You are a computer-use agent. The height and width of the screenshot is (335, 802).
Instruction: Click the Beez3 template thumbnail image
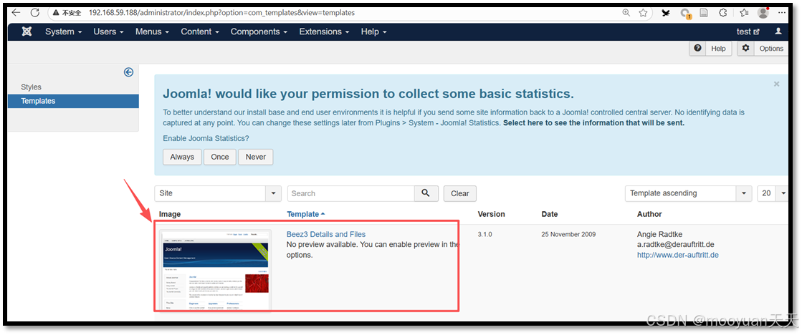click(215, 270)
